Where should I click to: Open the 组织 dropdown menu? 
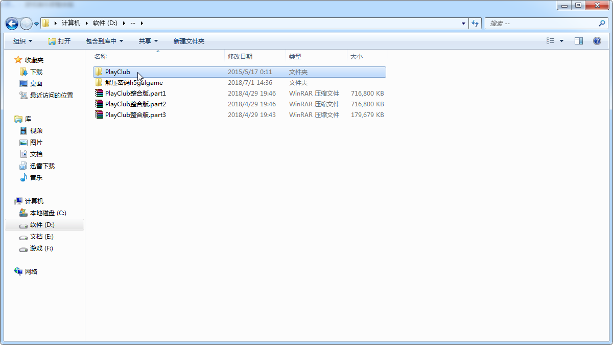[22, 41]
